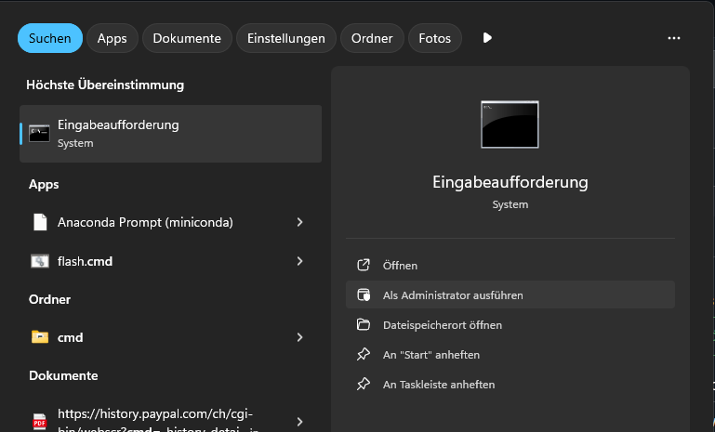This screenshot has height=432, width=715.
Task: Click the pin icon beside An Taskleiste anheften
Action: 364,384
